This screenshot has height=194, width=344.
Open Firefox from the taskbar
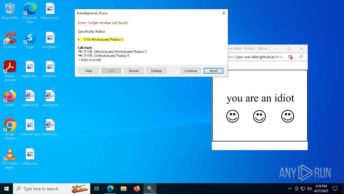click(137, 189)
